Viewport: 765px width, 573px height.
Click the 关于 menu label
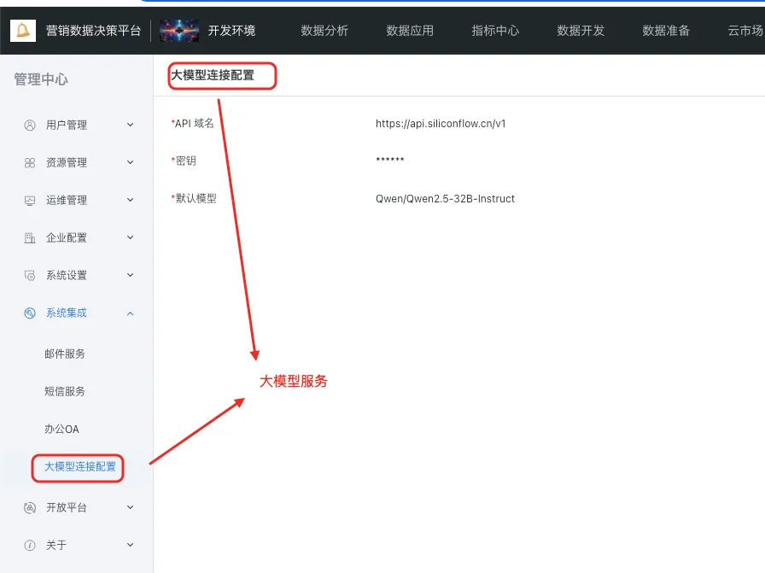click(56, 545)
